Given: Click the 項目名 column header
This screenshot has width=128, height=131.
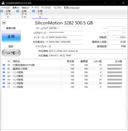Looking at the screenshot, I should [x=36, y=61].
